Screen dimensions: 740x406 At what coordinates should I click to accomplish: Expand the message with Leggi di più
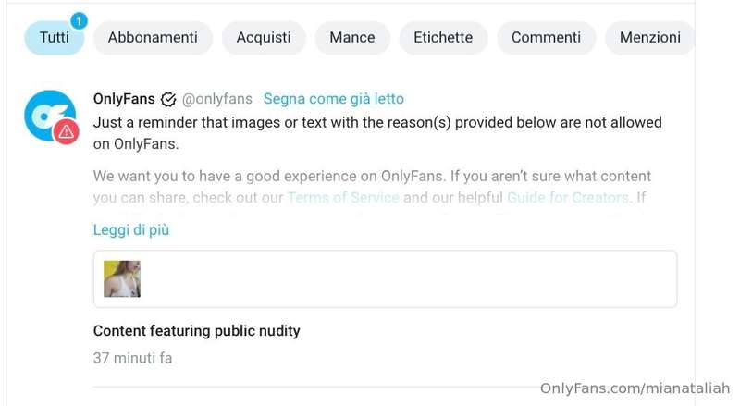(x=131, y=230)
